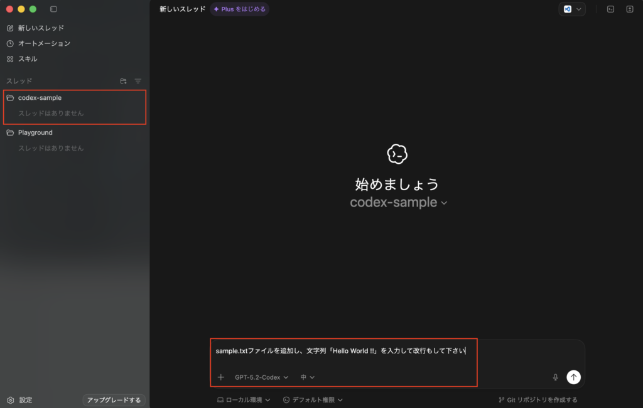Click the アップグレードする button

pyautogui.click(x=114, y=400)
